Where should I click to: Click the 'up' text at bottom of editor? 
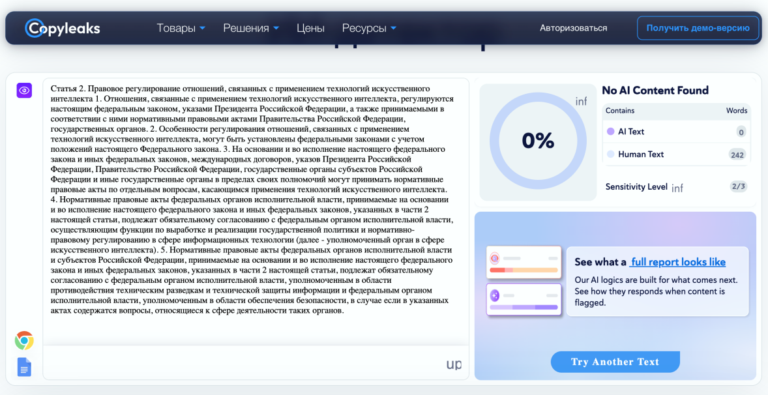454,364
